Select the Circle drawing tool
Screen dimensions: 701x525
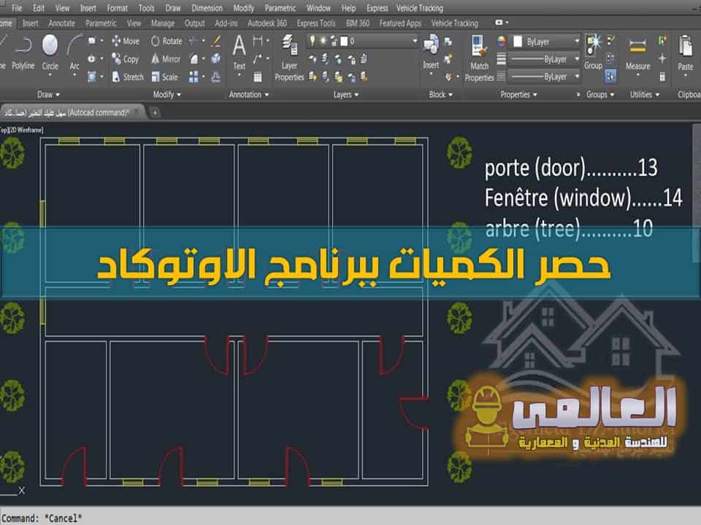pos(50,53)
